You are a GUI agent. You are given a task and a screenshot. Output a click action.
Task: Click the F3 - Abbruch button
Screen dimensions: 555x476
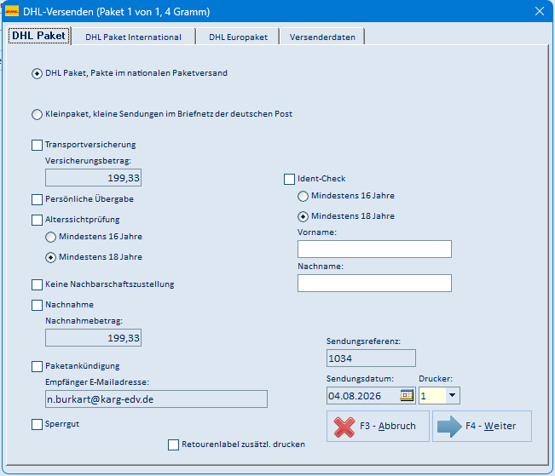[x=378, y=426]
